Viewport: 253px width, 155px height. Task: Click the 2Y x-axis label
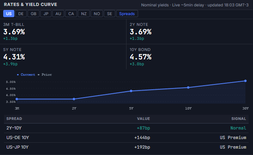pyautogui.click(x=74, y=108)
